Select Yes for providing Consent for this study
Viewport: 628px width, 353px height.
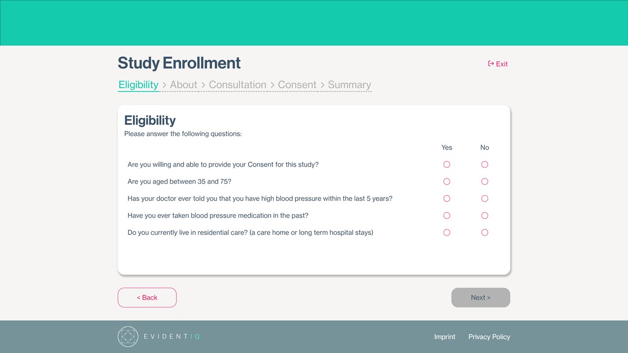pyautogui.click(x=446, y=164)
